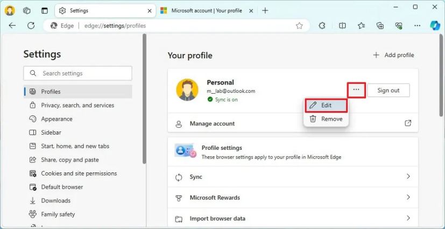Click the Personal profile picture
445x229 pixels.
(187, 90)
